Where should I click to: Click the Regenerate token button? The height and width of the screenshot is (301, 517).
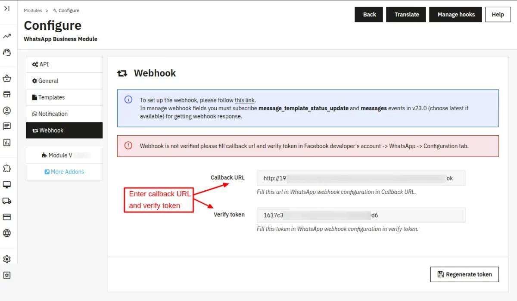(464, 274)
